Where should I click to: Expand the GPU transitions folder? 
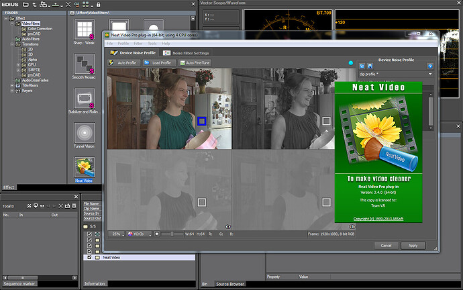click(18, 64)
